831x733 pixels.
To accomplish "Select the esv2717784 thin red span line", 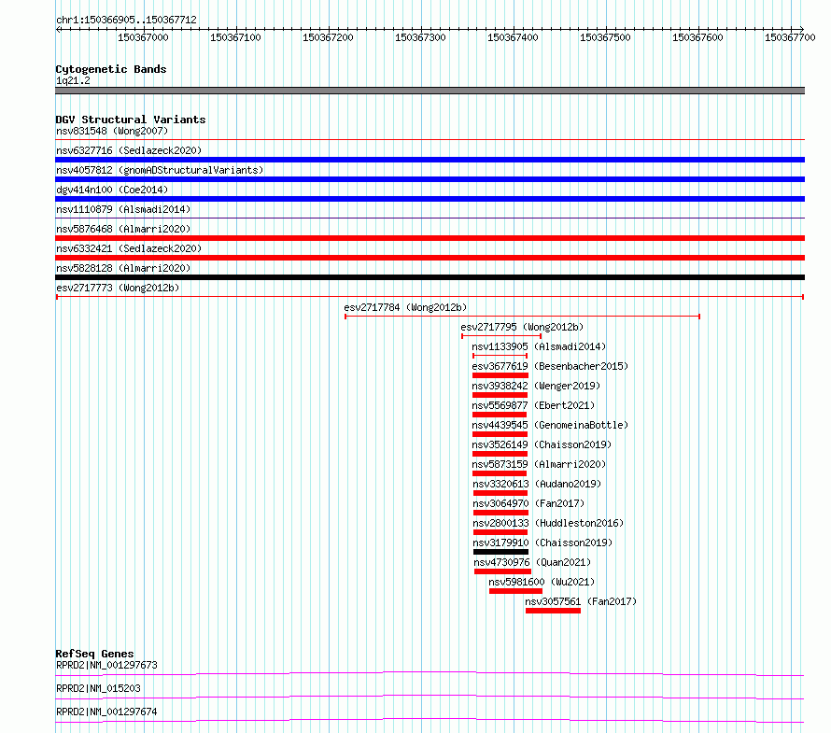I will point(523,317).
